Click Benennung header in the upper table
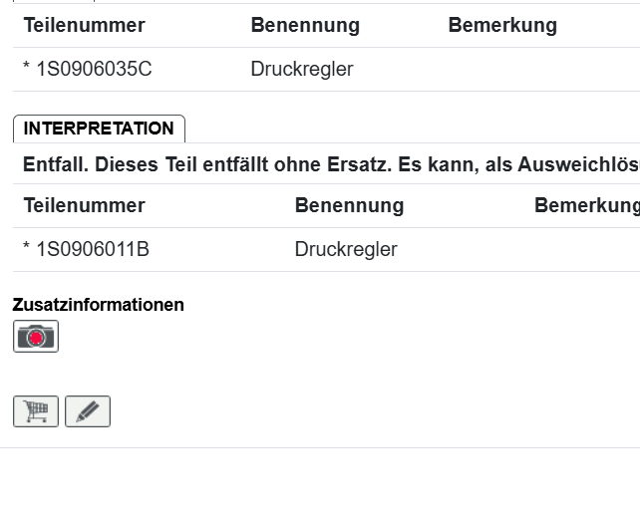This screenshot has height=523, width=640. [305, 26]
